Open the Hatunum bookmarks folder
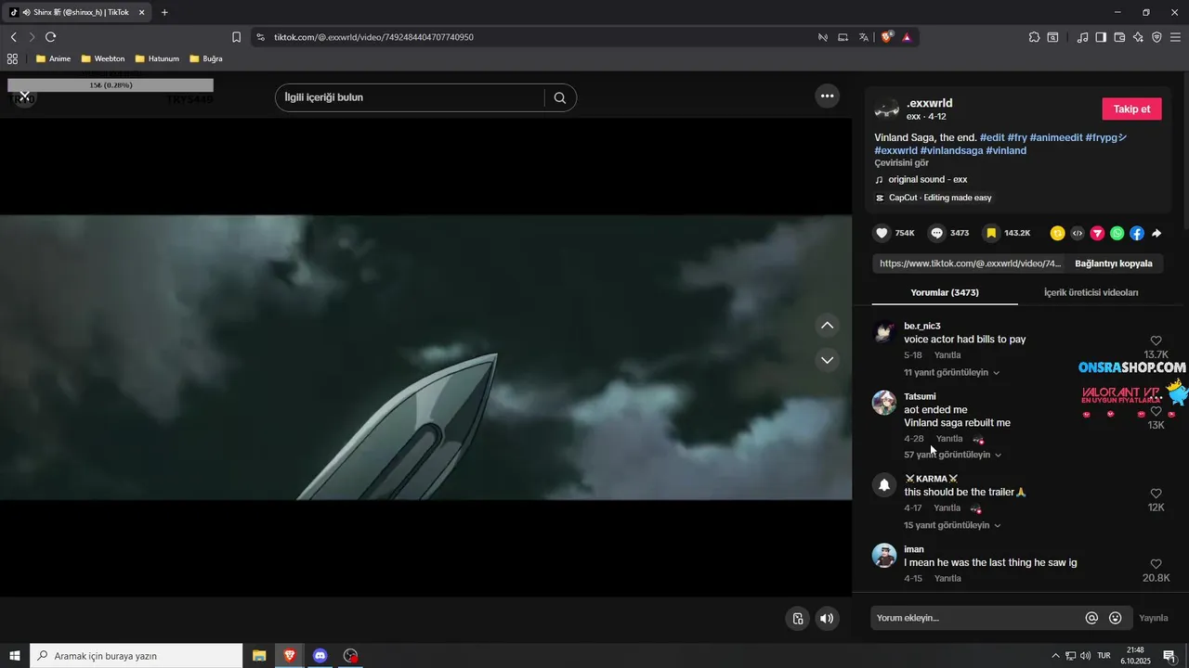This screenshot has height=668, width=1189. 157,58
